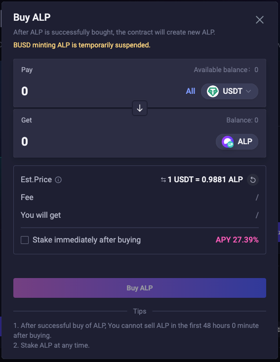
Task: Refresh the estimated price
Action: pyautogui.click(x=253, y=180)
